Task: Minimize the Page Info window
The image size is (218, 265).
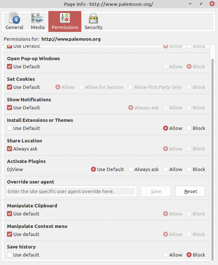Action: coord(190,4)
